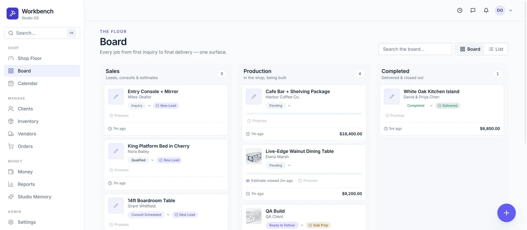Open the recent activity clock icon

click(x=460, y=10)
